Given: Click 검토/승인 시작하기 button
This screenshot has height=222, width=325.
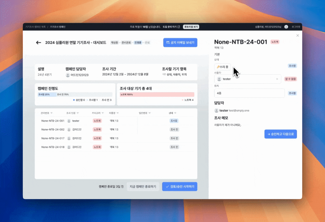Looking at the screenshot, I should click(180, 187).
